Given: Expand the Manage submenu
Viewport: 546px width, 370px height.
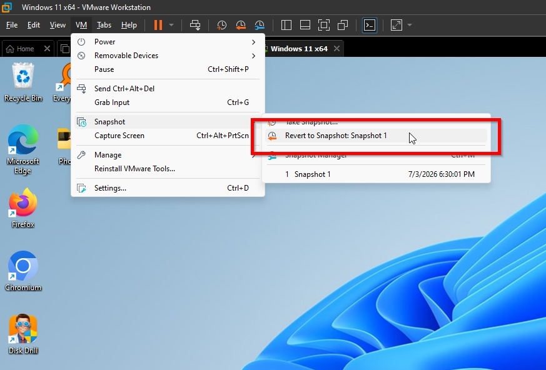Looking at the screenshot, I should (x=168, y=155).
